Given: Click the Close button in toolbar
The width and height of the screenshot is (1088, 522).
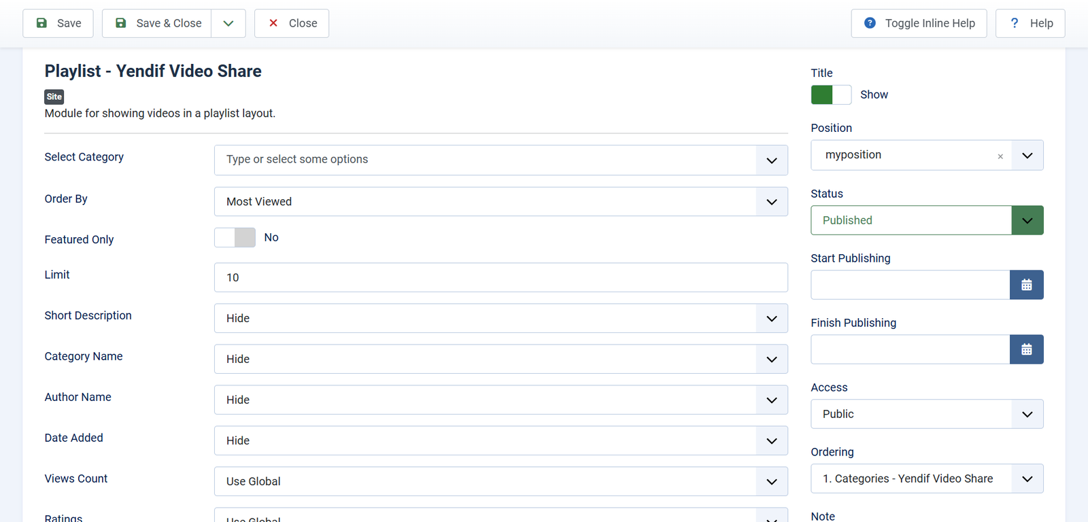Looking at the screenshot, I should (x=292, y=23).
